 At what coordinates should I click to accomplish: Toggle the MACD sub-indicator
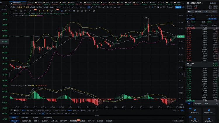(69, 110)
